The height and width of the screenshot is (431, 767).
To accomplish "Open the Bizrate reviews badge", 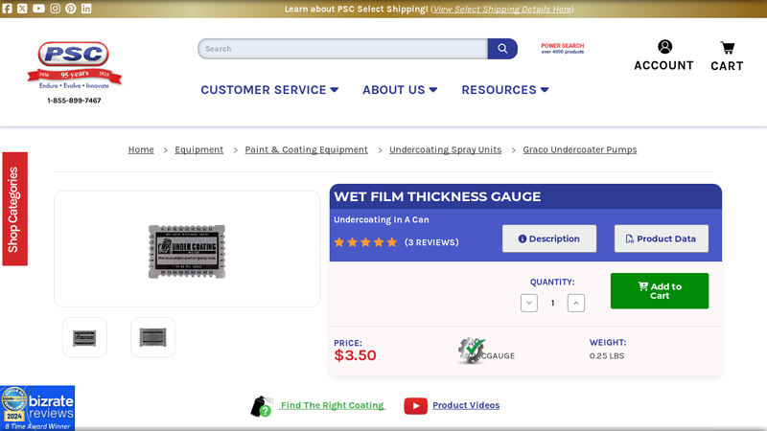I will click(x=37, y=408).
